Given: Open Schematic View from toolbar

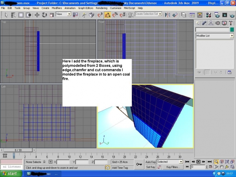Looking at the screenshot, I should 199,15.
